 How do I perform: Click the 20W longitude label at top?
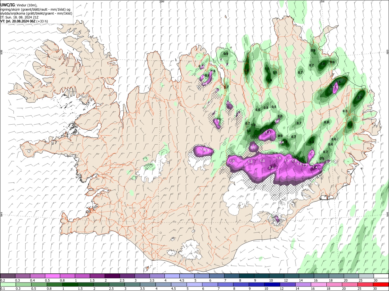(162, 2)
